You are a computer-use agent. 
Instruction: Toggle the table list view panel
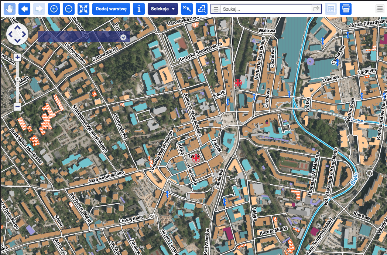tap(331, 9)
